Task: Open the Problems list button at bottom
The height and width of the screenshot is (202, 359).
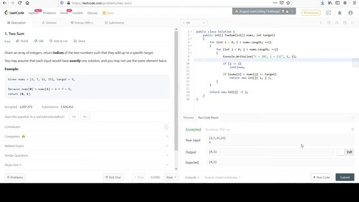Action: click(15, 177)
